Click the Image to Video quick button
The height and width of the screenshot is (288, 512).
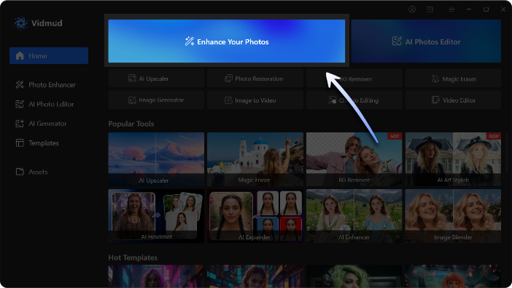pyautogui.click(x=255, y=100)
